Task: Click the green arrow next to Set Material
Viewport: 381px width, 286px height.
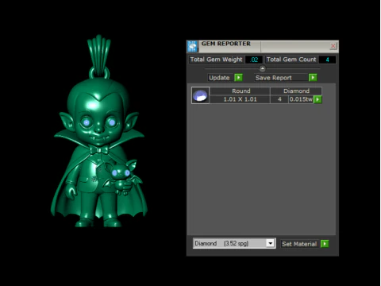Action: coord(325,244)
